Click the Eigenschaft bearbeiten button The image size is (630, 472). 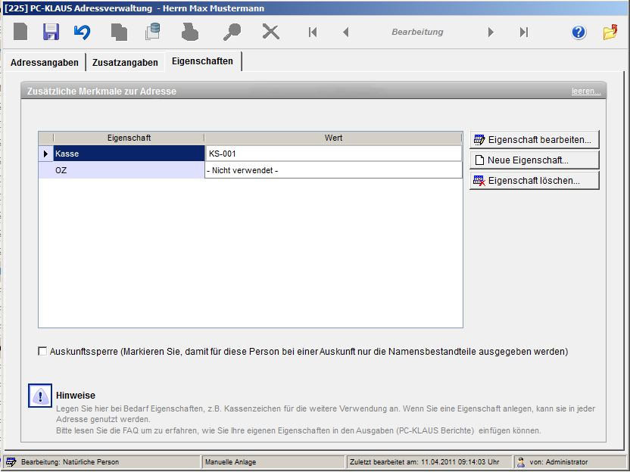[x=534, y=140]
